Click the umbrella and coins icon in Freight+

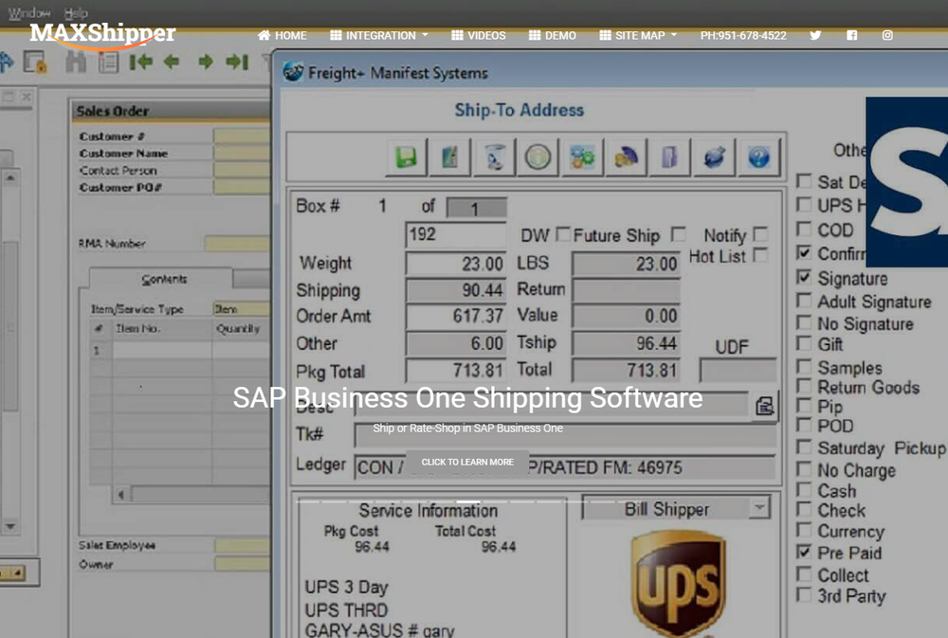coord(626,157)
